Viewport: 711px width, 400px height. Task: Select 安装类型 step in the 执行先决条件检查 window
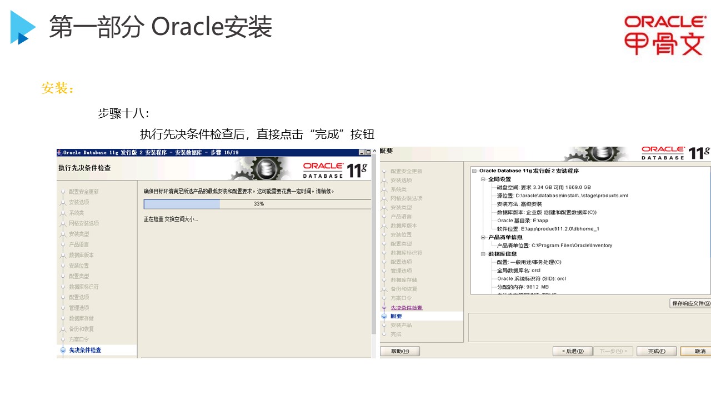pos(79,234)
